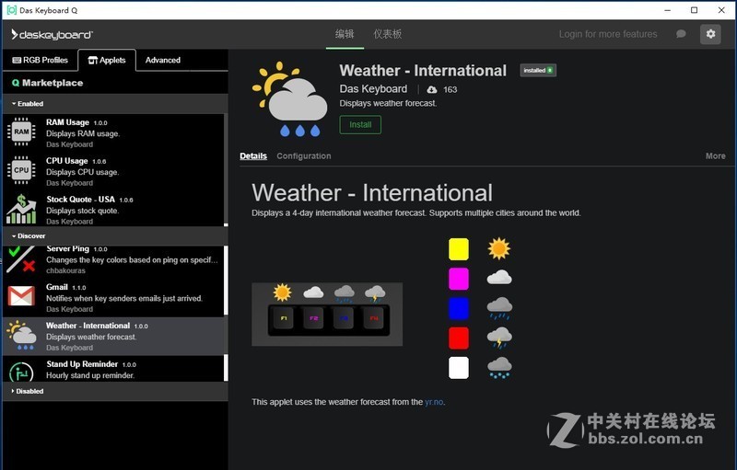Click the daskeyboard logo
The width and height of the screenshot is (737, 470).
click(52, 34)
